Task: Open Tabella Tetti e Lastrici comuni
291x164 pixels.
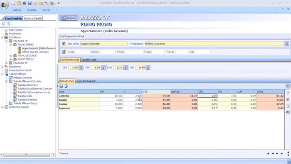Action: (x=34, y=92)
